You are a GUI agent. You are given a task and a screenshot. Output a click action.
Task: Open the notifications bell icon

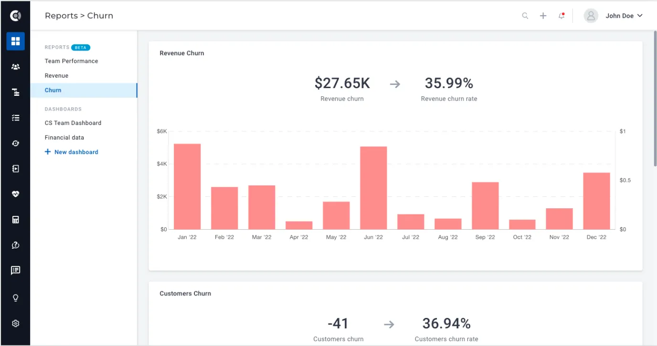tap(562, 16)
